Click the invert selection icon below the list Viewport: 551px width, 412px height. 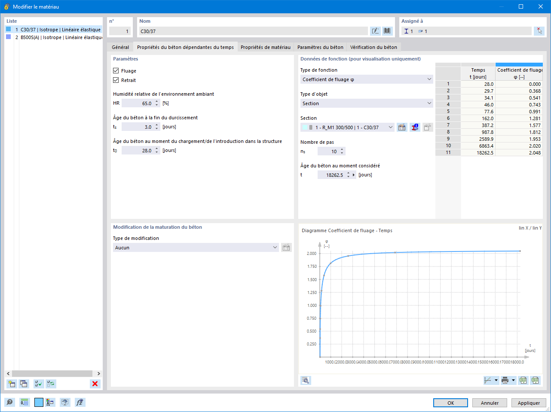tap(51, 384)
